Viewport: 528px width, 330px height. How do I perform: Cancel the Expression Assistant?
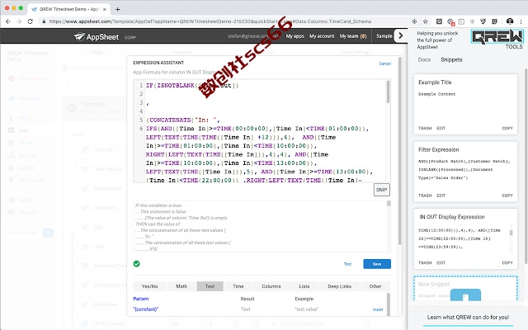pos(385,64)
